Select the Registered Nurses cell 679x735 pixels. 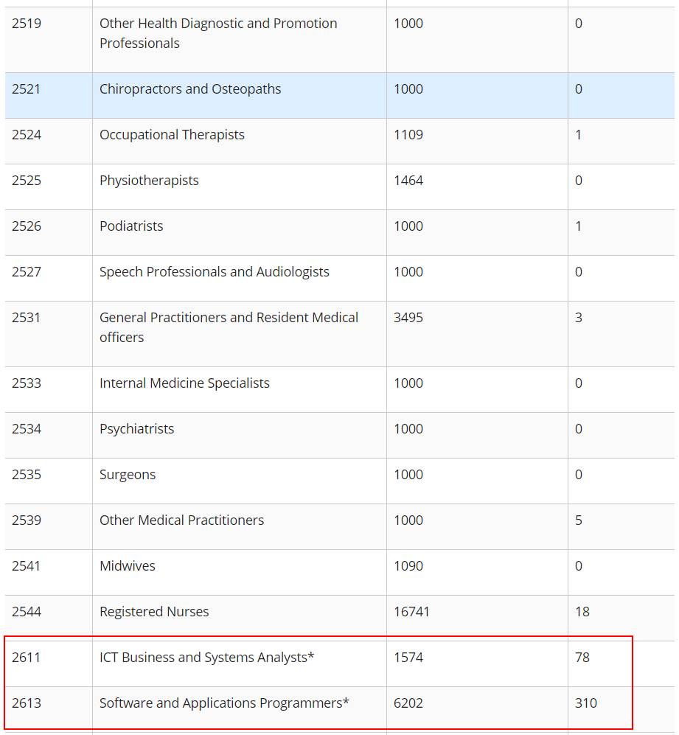tap(154, 612)
